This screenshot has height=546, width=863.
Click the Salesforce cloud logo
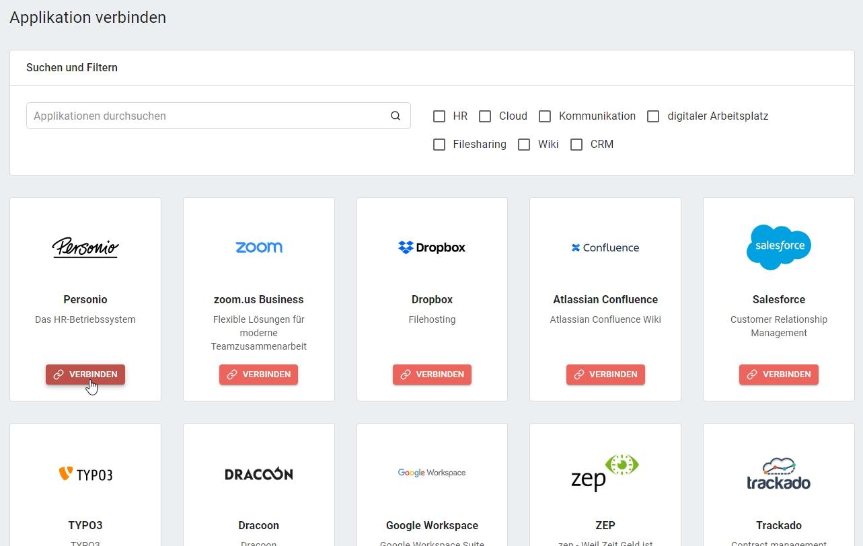tap(779, 247)
